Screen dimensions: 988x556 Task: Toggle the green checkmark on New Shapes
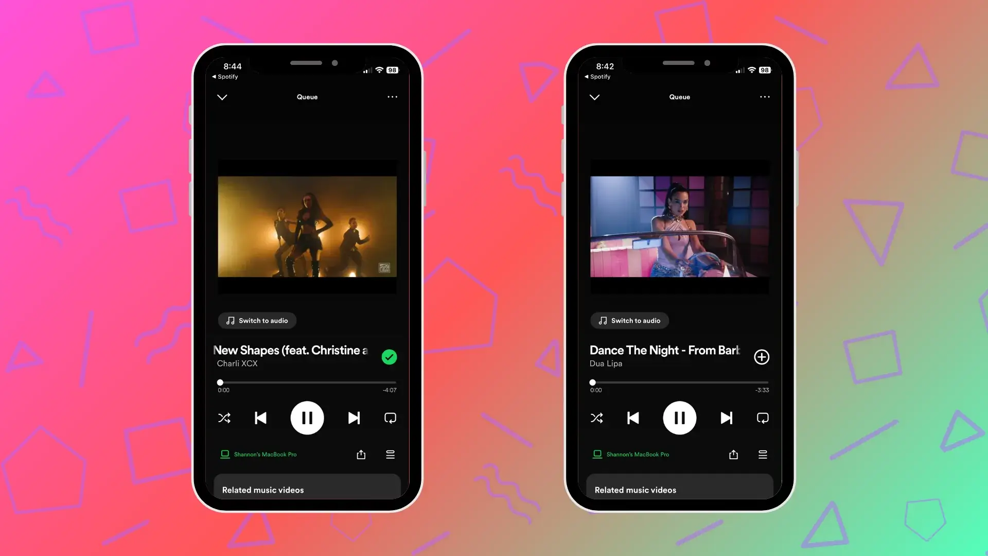pos(390,356)
